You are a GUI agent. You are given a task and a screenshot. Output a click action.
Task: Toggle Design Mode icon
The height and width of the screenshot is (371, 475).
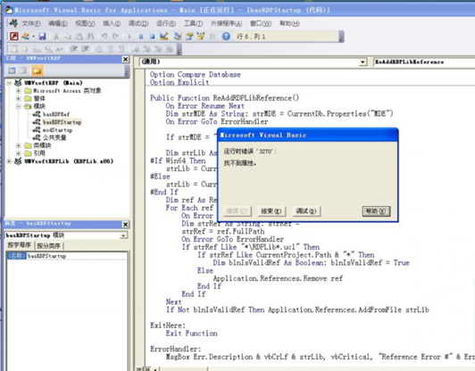tap(164, 37)
